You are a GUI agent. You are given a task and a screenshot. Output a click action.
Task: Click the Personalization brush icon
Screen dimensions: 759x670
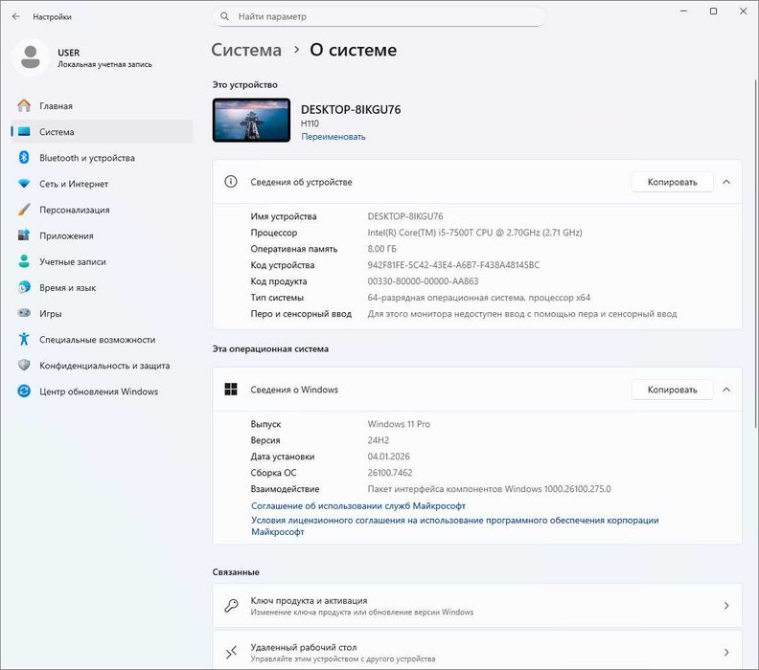24,210
